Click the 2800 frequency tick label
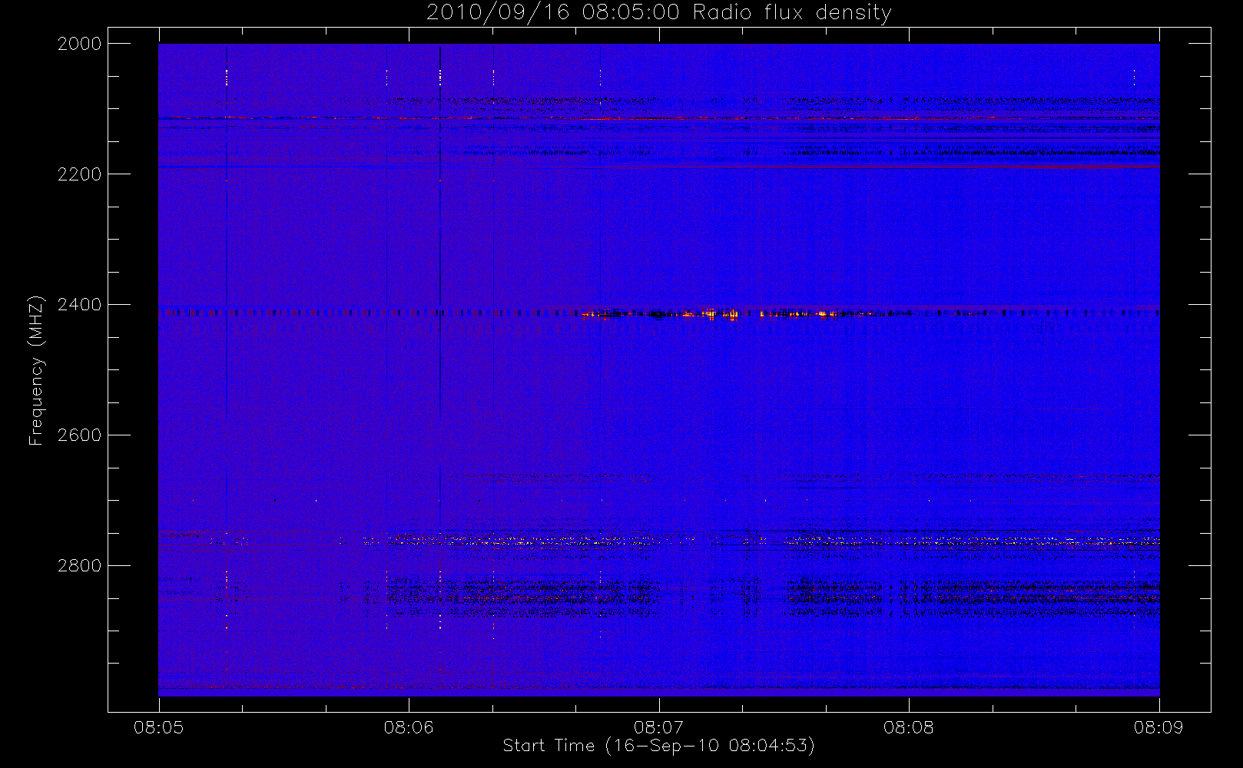 (80, 566)
